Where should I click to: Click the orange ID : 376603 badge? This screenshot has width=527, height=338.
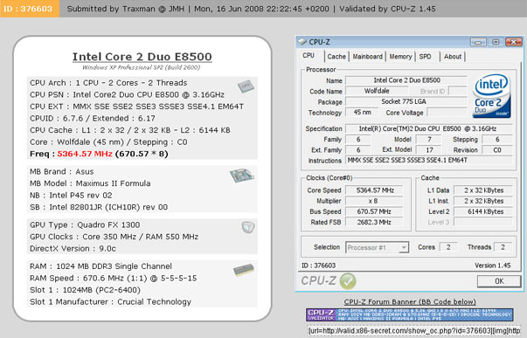pos(29,9)
